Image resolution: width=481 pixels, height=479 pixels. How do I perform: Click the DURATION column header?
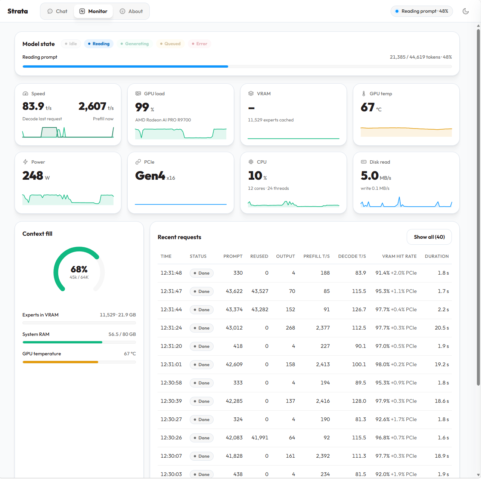(437, 256)
